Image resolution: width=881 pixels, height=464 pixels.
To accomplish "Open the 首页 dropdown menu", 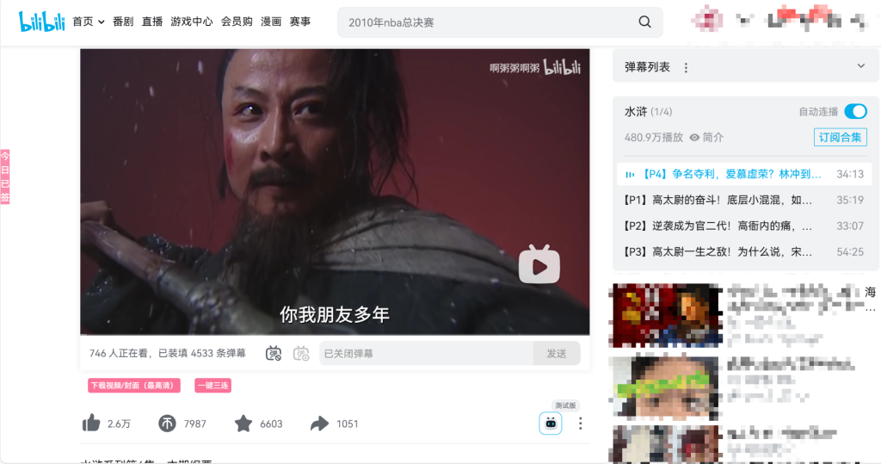I will [89, 22].
